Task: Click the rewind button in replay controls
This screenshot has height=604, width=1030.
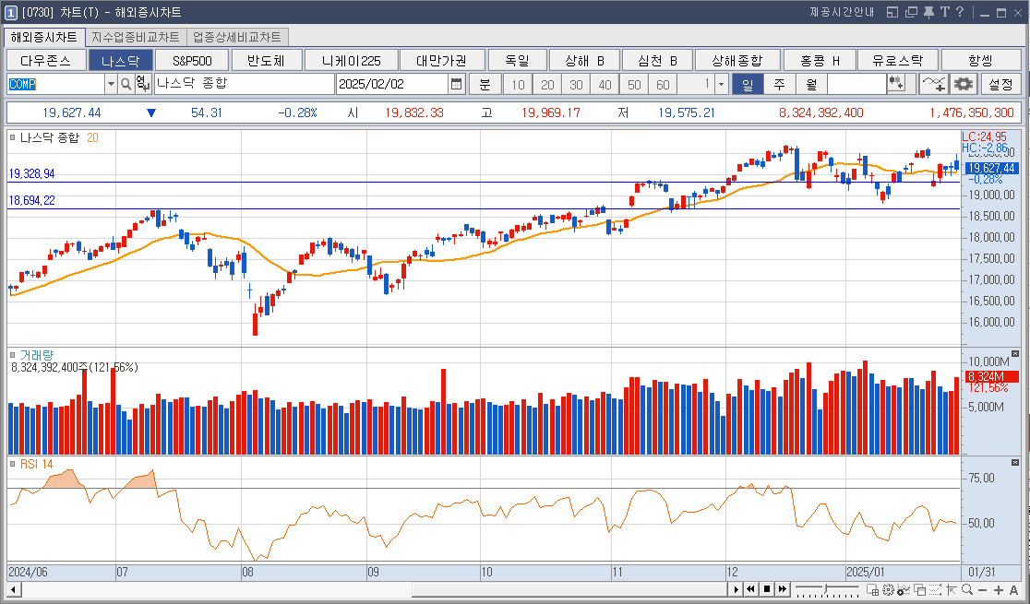Action: coord(751,589)
